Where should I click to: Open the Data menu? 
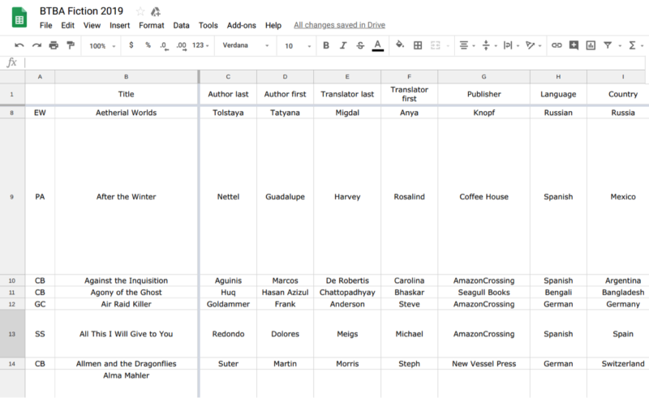tap(181, 25)
